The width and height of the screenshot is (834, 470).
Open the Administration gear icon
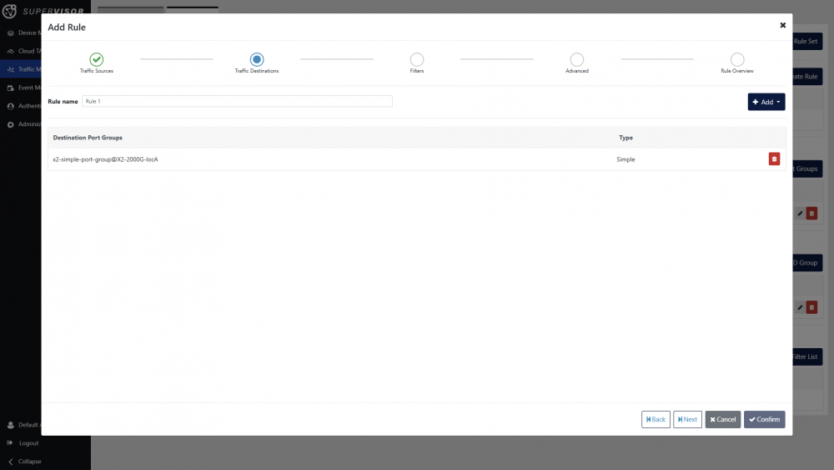tap(11, 124)
